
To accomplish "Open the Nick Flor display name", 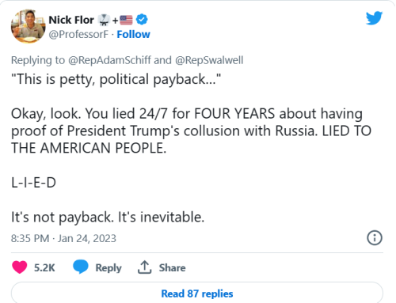I will coord(71,20).
